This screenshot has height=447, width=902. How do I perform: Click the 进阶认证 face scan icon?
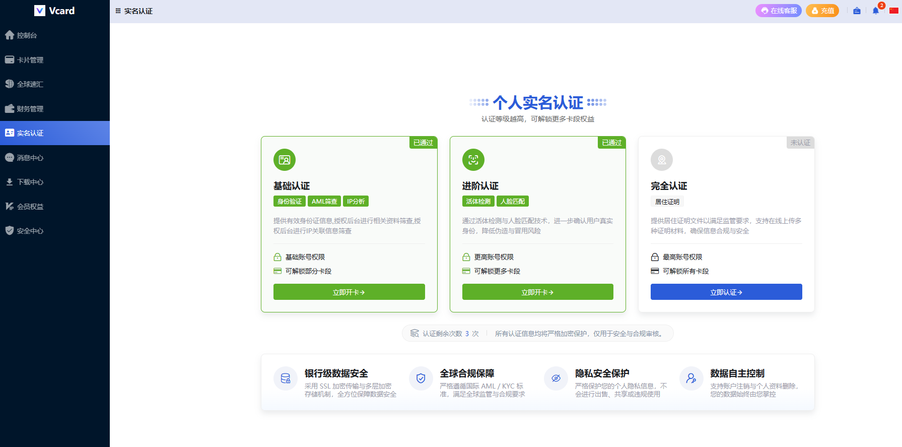pyautogui.click(x=473, y=160)
